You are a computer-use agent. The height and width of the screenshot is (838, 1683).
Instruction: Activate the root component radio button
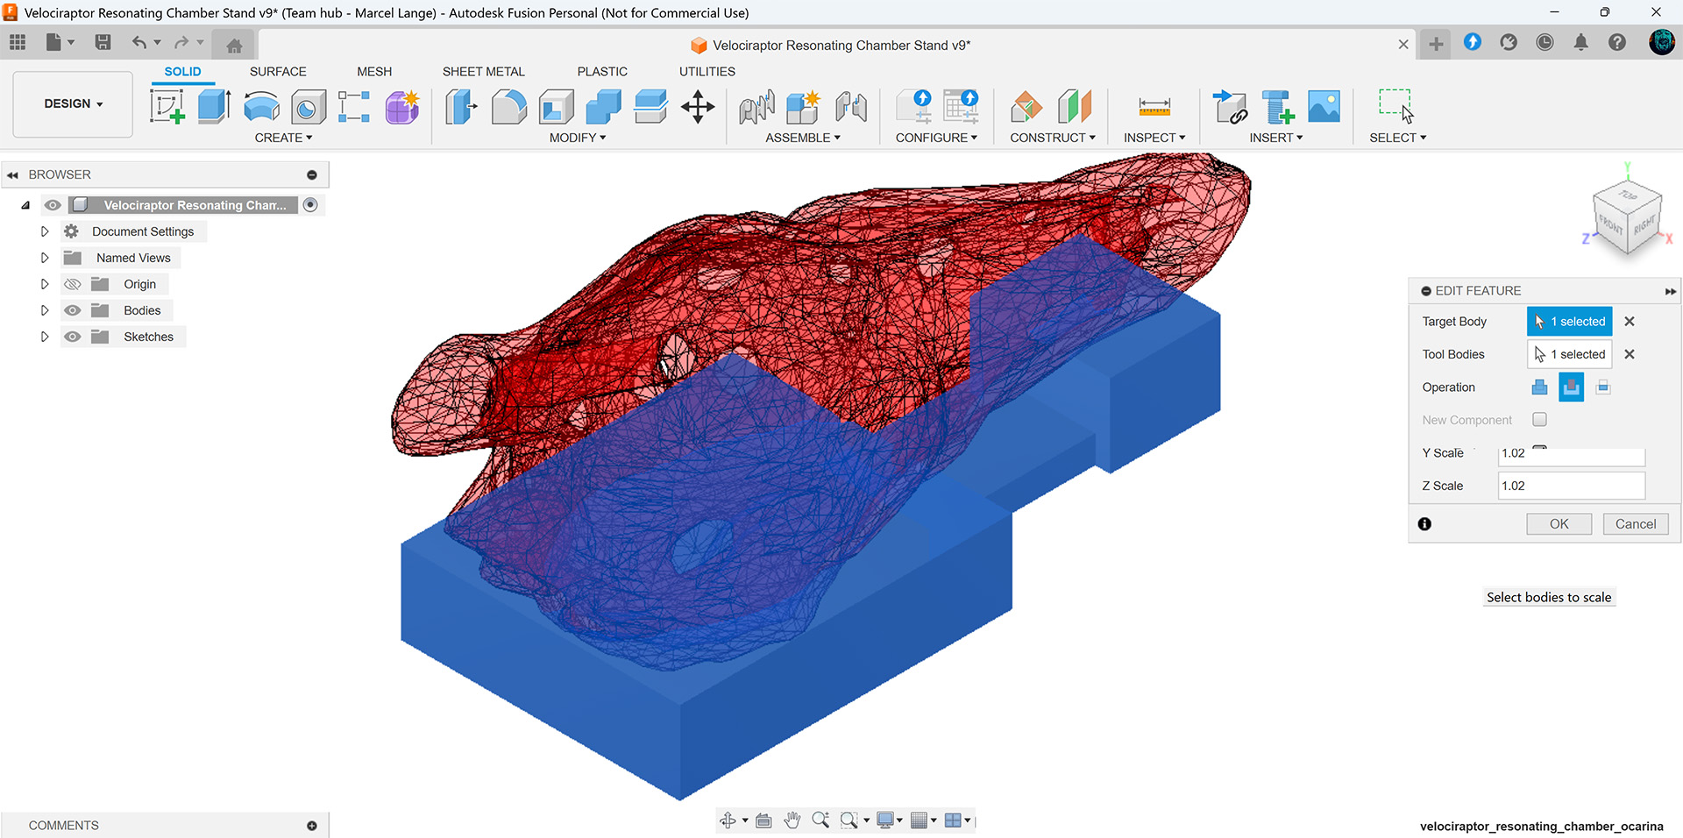point(310,205)
